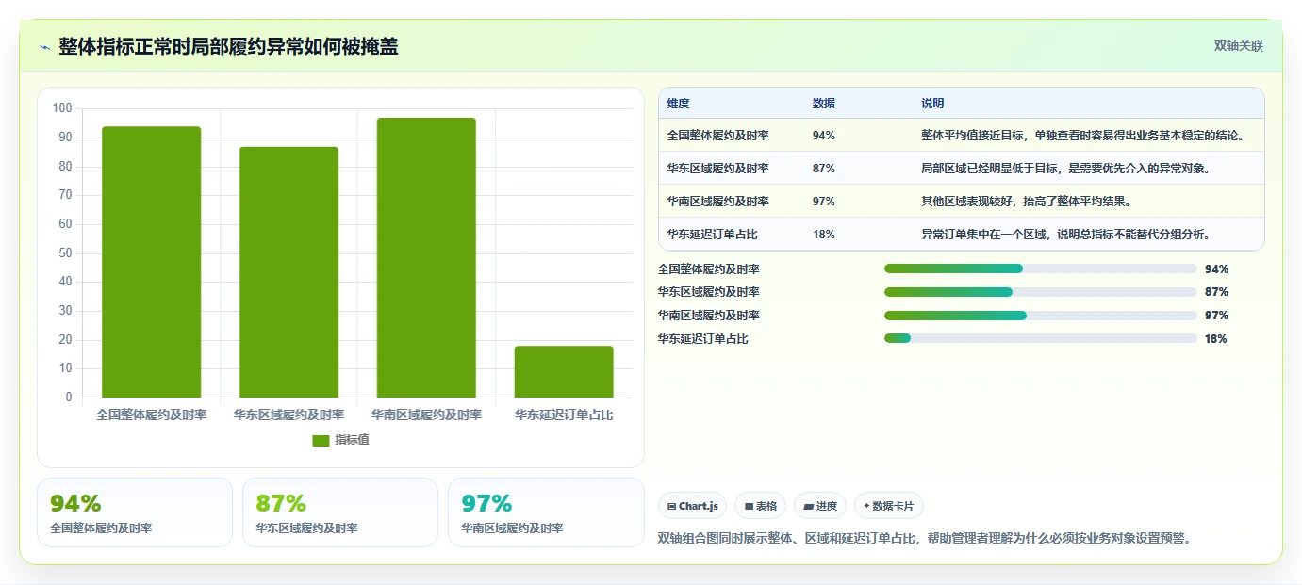The image size is (1302, 585).
Task: Click the chart x-axis label 全国整体履约及时率
Action: (x=151, y=414)
